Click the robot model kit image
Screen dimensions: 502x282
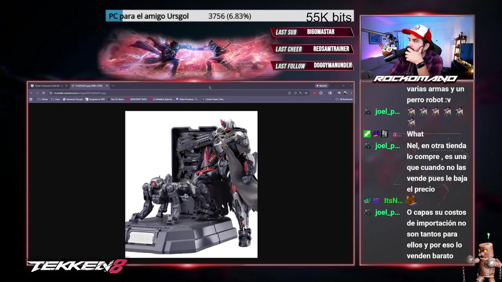(x=191, y=184)
